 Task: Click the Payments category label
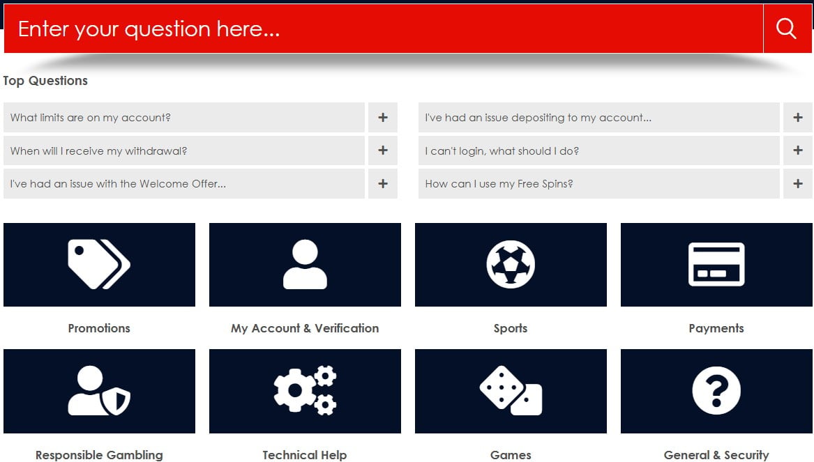(716, 328)
